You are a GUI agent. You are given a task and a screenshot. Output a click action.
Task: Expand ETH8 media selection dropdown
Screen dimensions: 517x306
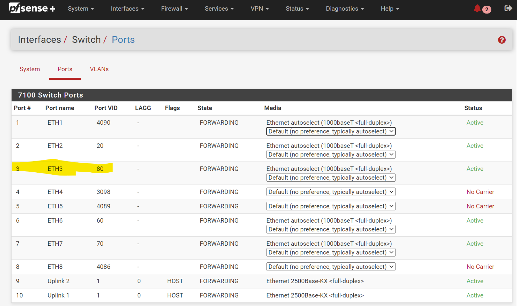tap(331, 267)
